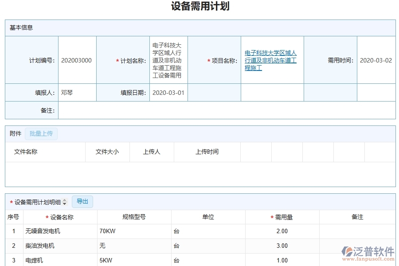Screen dimensions: 399x266
Task: Click the sort arrows beside 设备需用计划明细
Action: (x=64, y=202)
